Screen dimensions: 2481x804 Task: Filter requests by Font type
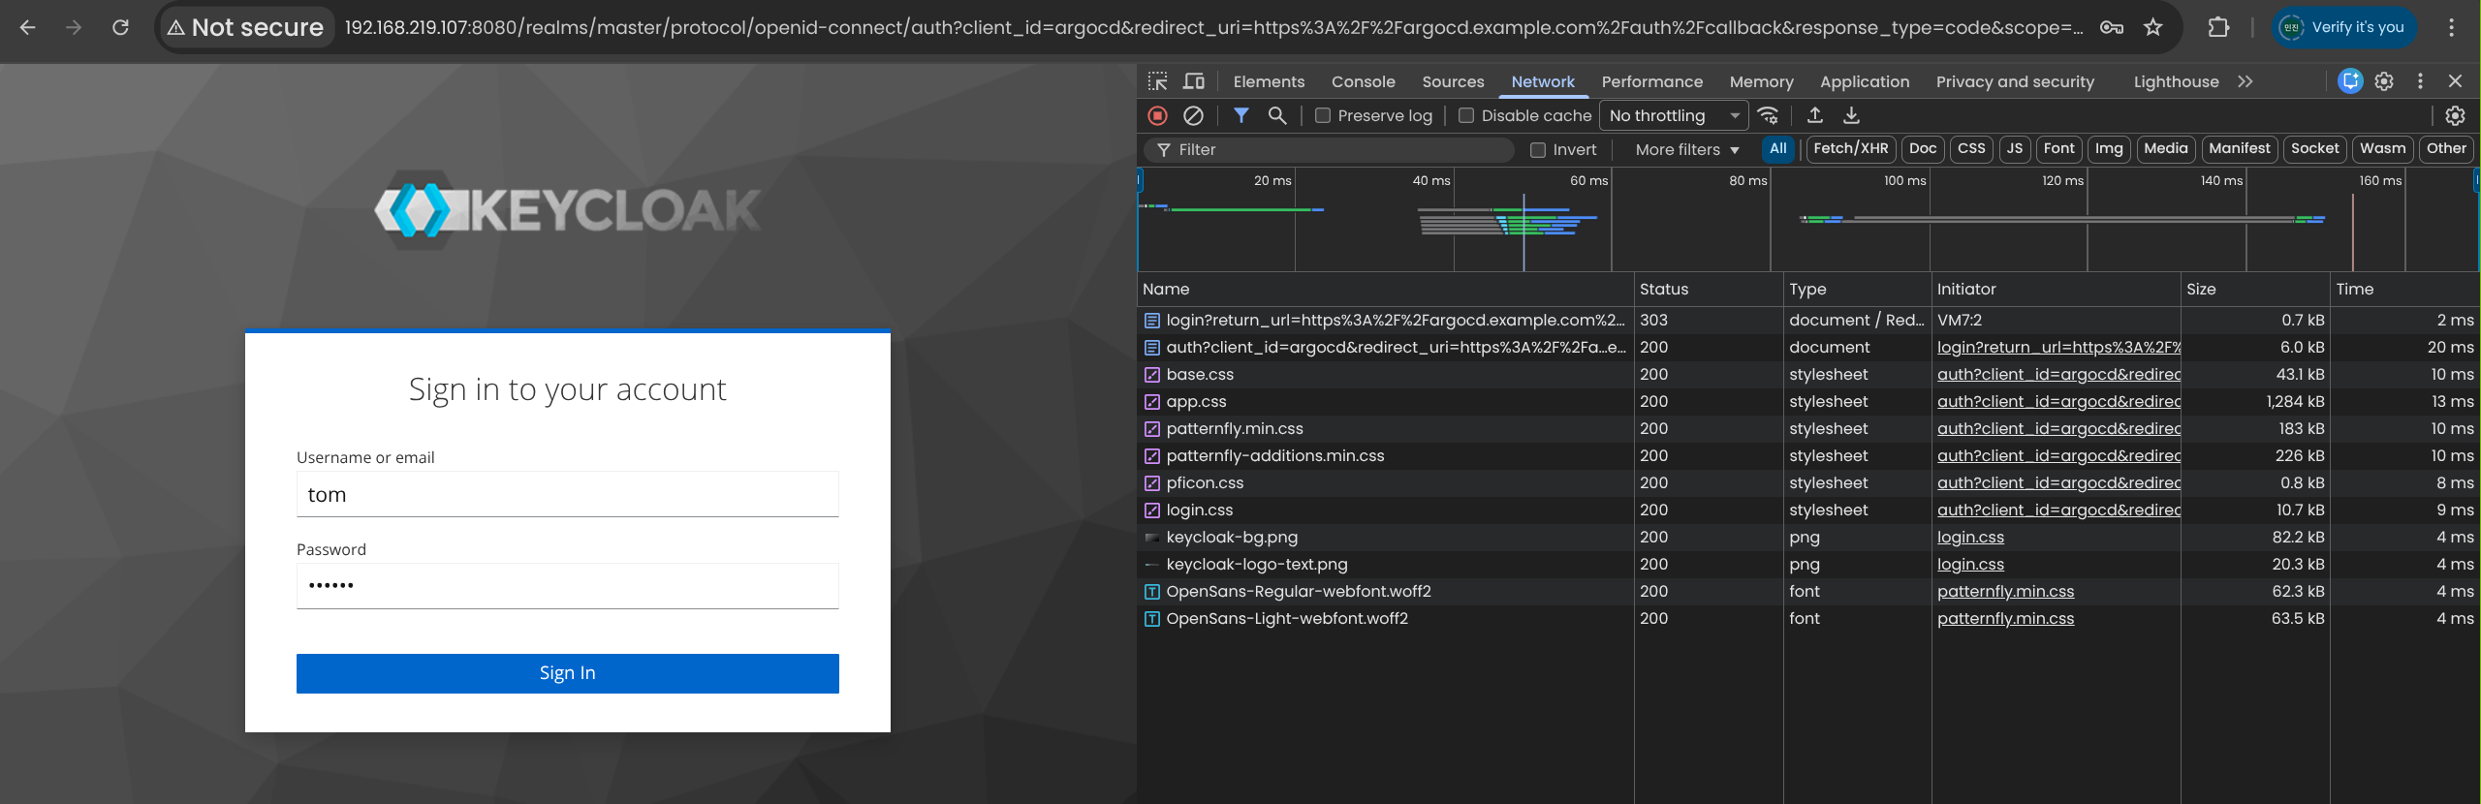tap(2058, 148)
